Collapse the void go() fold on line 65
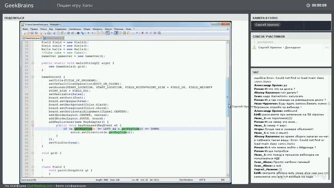The image size is (334, 188). point(33,153)
